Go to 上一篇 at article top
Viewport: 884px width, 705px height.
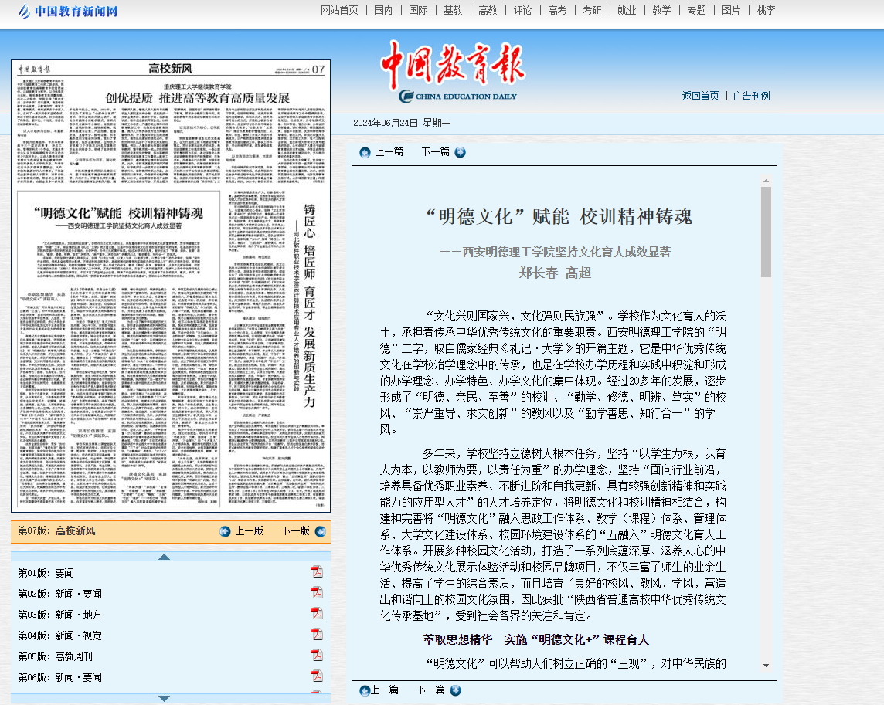[x=389, y=151]
